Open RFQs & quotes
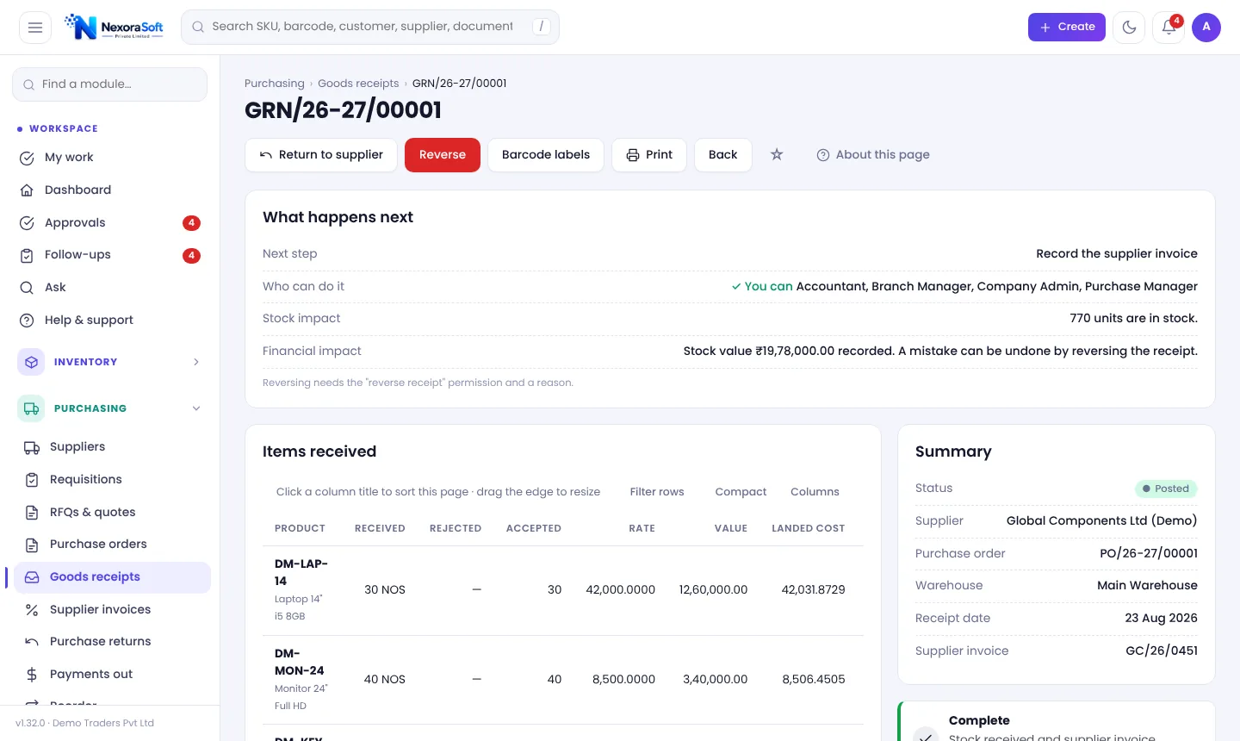 point(112,513)
